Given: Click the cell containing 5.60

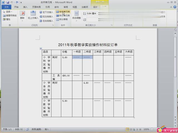Looking at the screenshot, I should point(66,64).
